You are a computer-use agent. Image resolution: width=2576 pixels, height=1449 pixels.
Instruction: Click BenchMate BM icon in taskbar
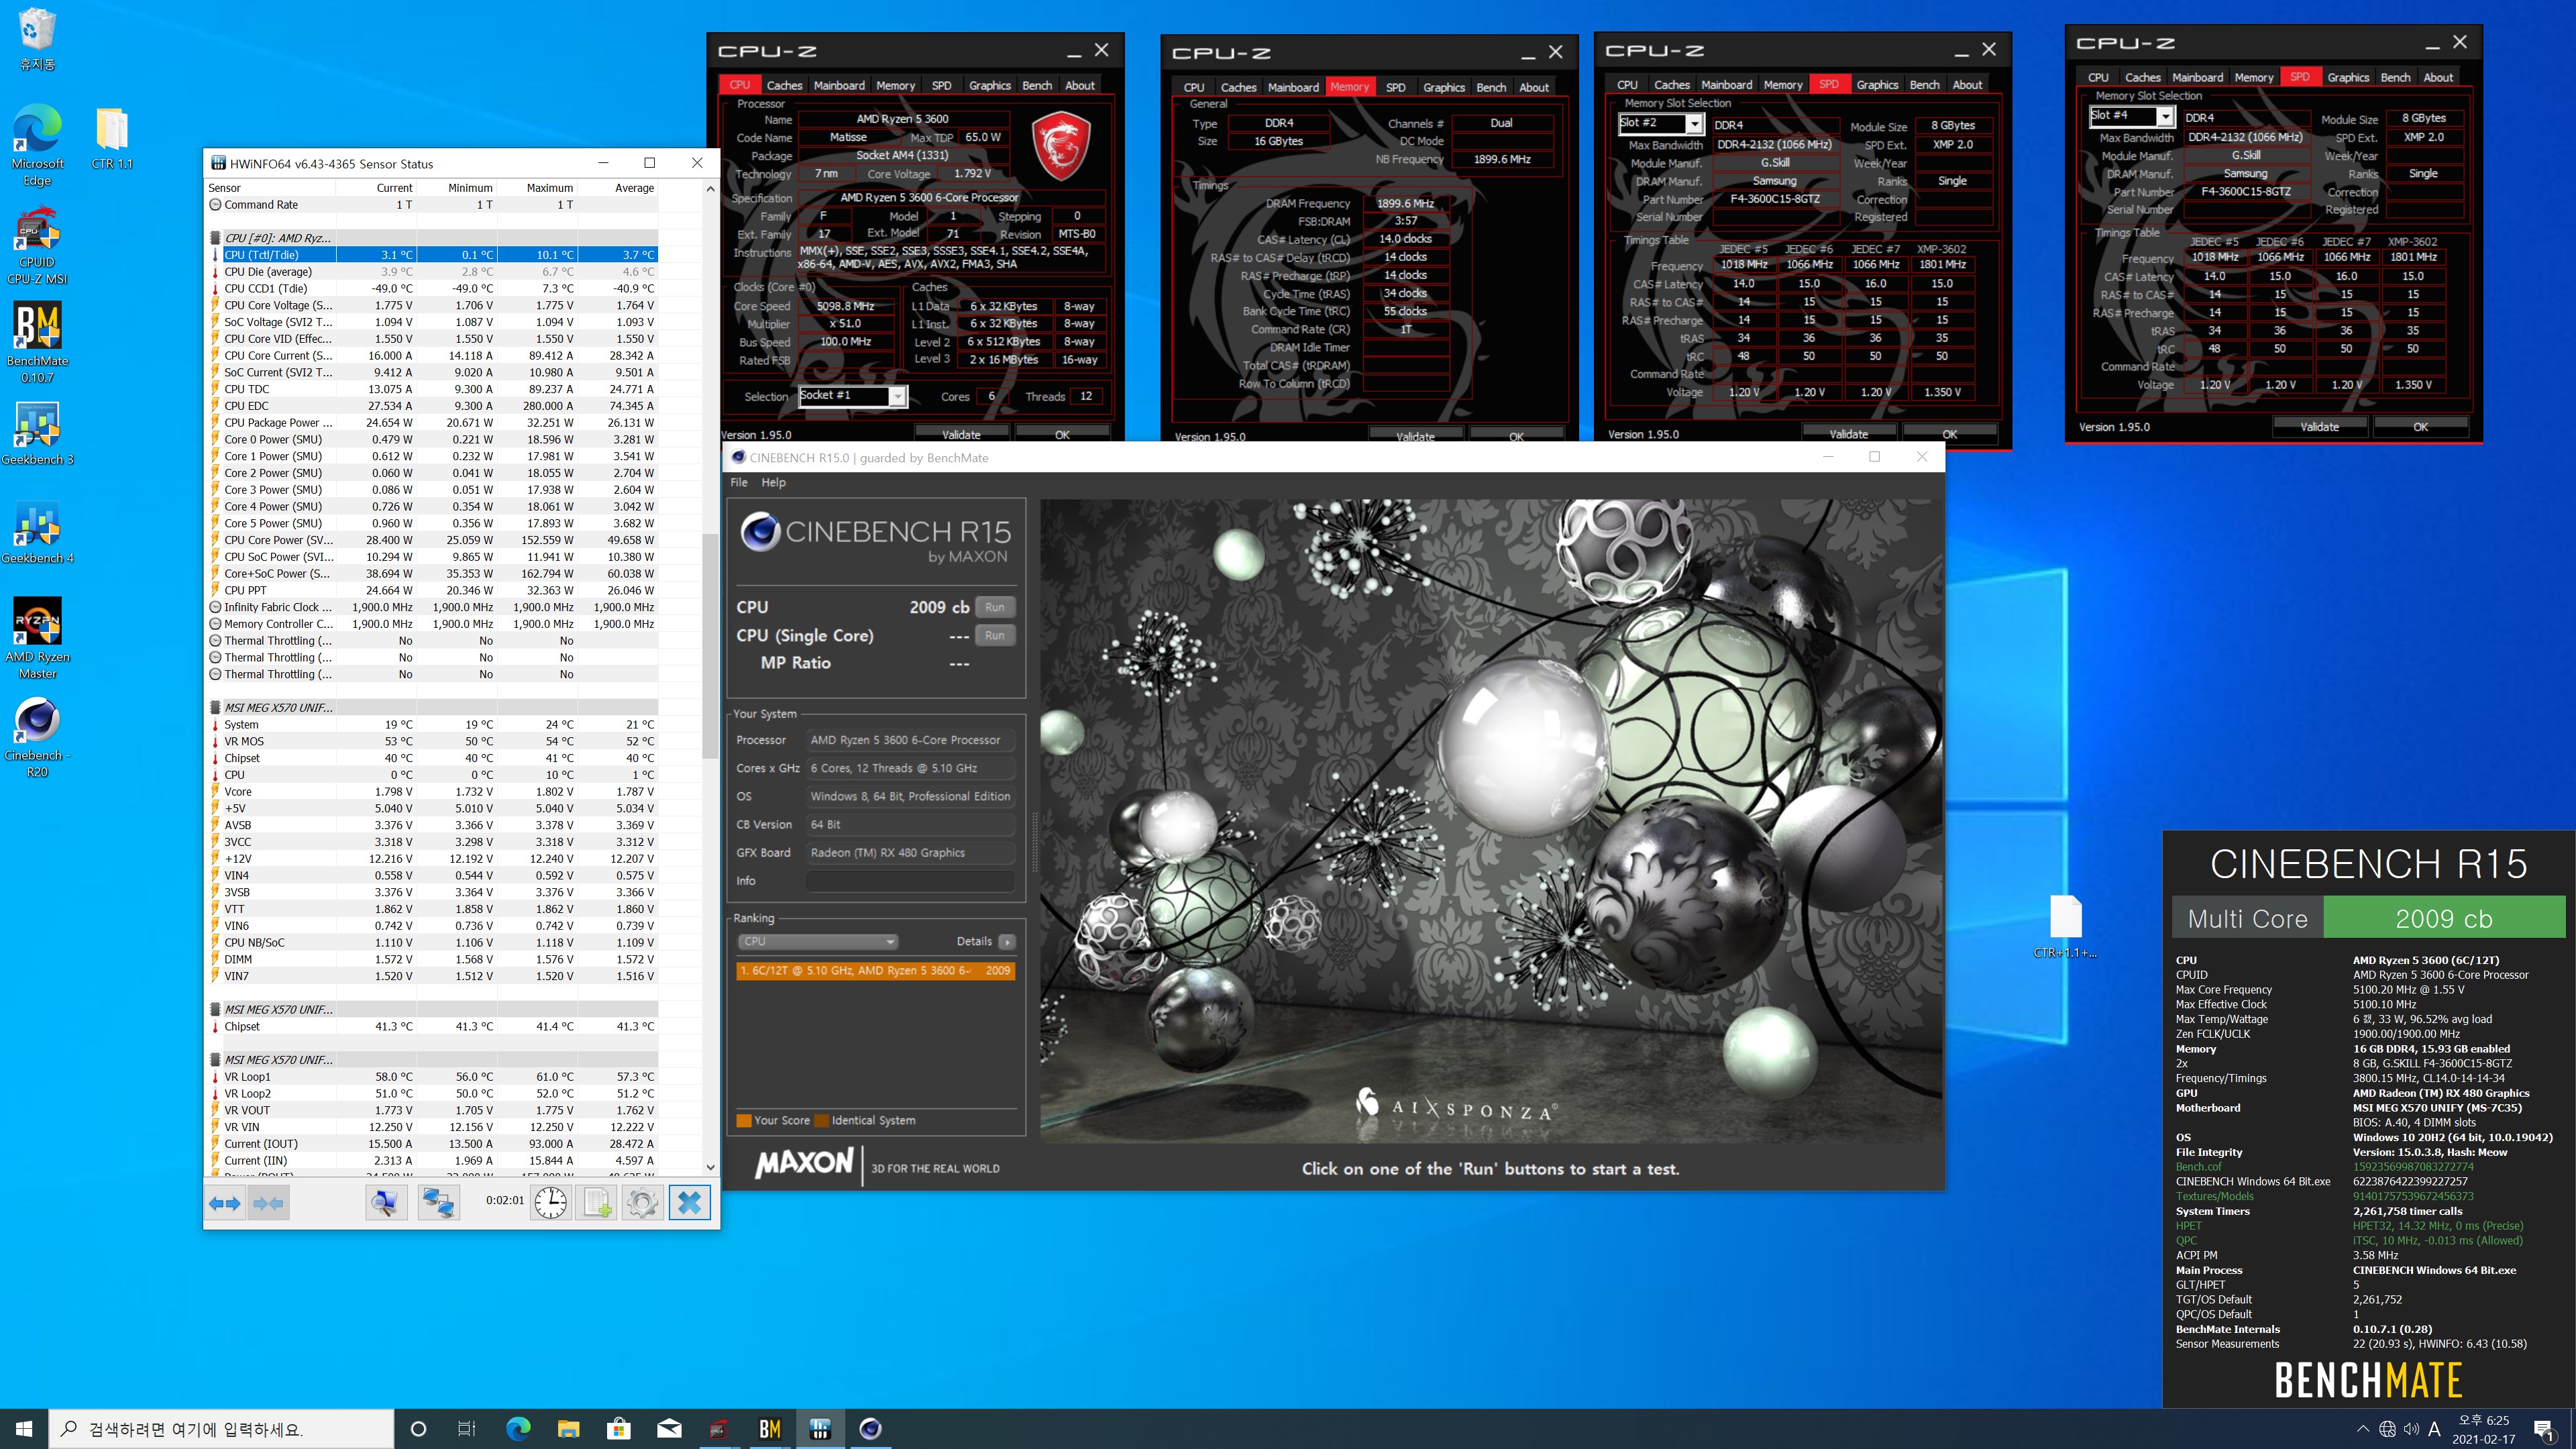click(769, 1429)
